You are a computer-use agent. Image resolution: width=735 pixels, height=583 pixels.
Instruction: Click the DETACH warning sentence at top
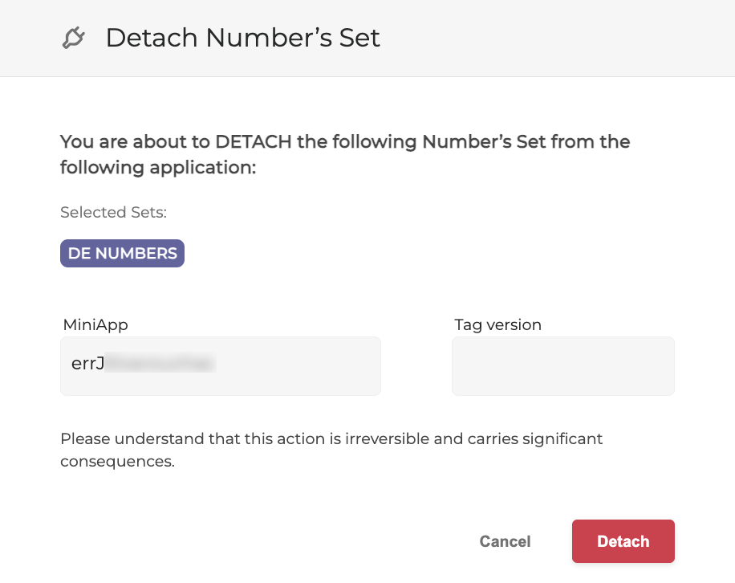[x=344, y=153]
